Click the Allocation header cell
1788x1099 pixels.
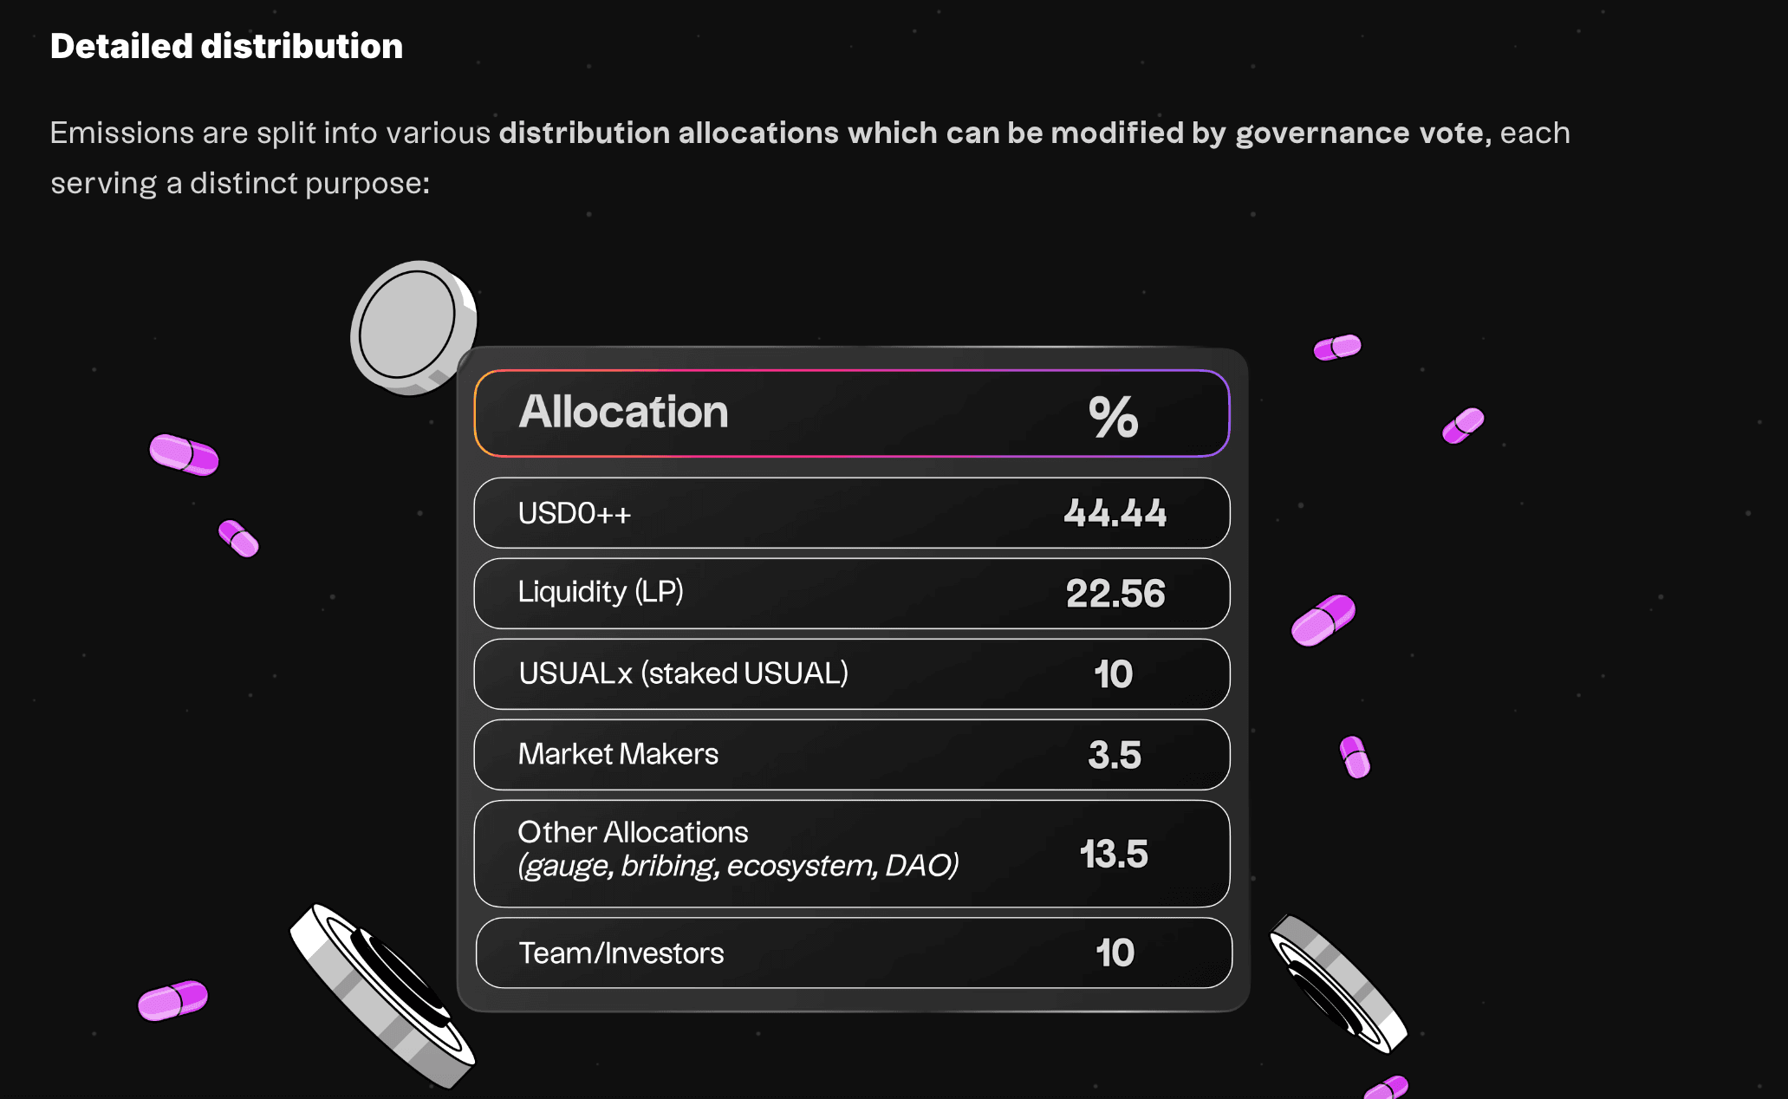[623, 412]
